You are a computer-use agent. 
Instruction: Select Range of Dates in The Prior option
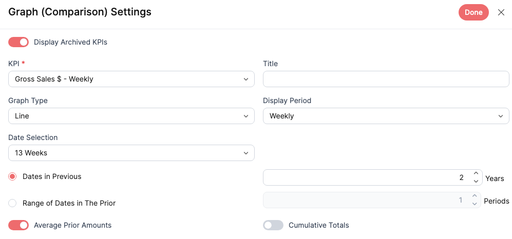[12, 203]
